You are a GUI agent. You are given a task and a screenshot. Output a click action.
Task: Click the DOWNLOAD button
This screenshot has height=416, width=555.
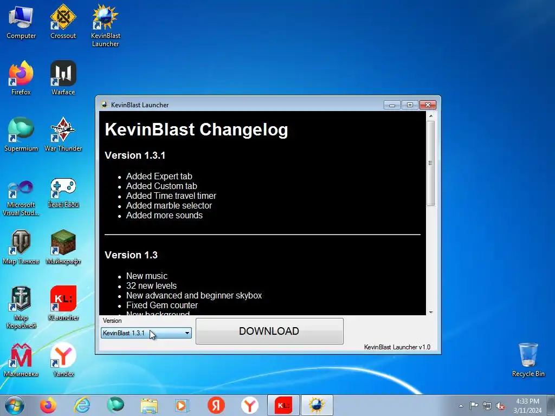tap(269, 331)
